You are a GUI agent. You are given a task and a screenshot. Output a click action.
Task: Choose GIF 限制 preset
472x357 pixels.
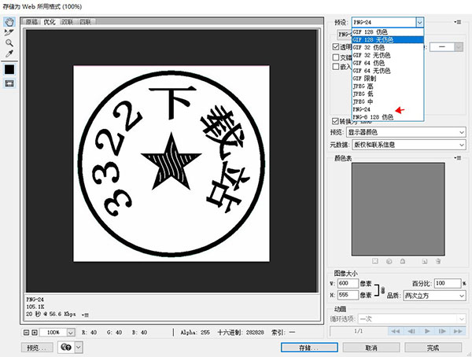[388, 79]
